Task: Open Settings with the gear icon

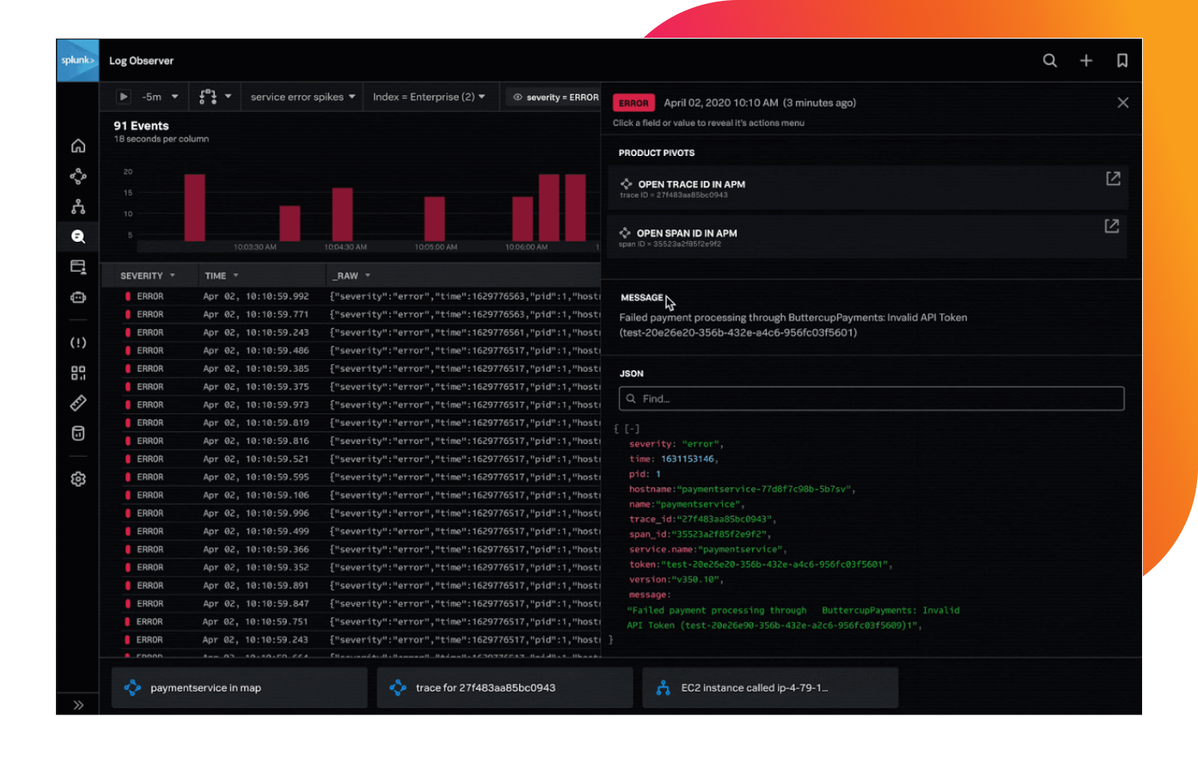Action: tap(78, 478)
